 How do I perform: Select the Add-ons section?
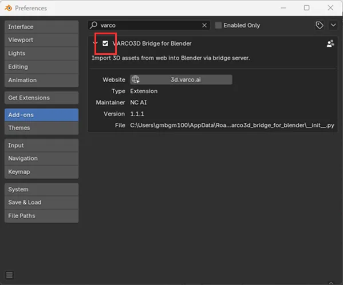coord(41,115)
